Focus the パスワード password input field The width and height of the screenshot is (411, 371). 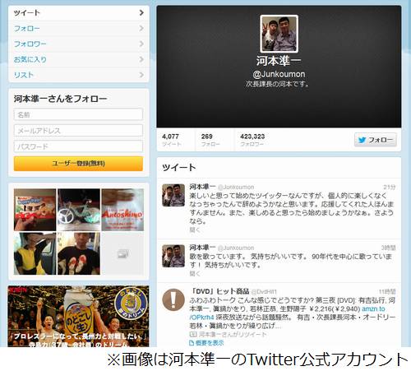[x=78, y=146]
